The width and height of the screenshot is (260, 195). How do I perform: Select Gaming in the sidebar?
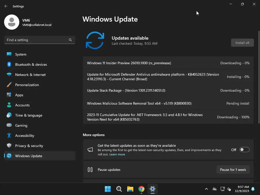(x=39, y=125)
